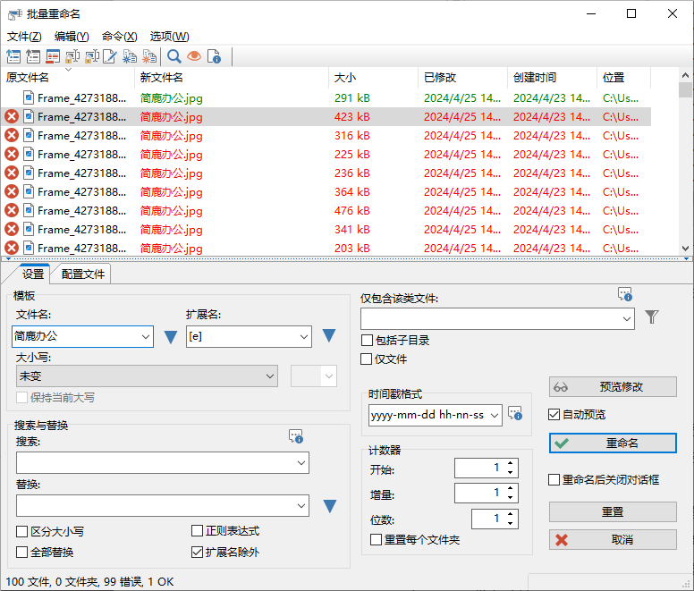Open the 文件名 template dropdown
This screenshot has width=694, height=591.
[x=146, y=337]
